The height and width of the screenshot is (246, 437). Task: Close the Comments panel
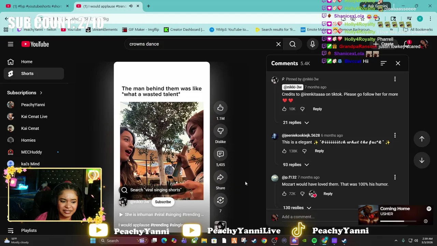coord(398,63)
